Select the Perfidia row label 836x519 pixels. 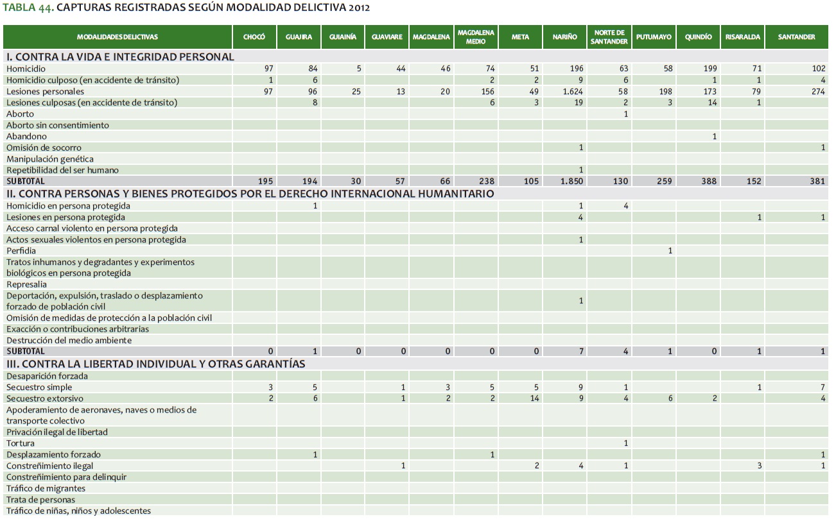pos(21,251)
